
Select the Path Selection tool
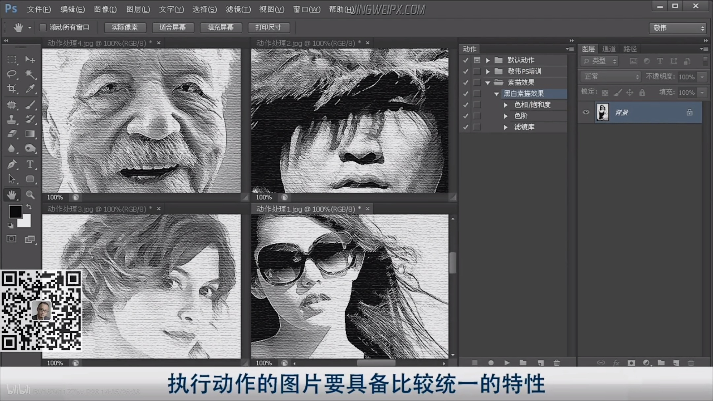(12, 179)
